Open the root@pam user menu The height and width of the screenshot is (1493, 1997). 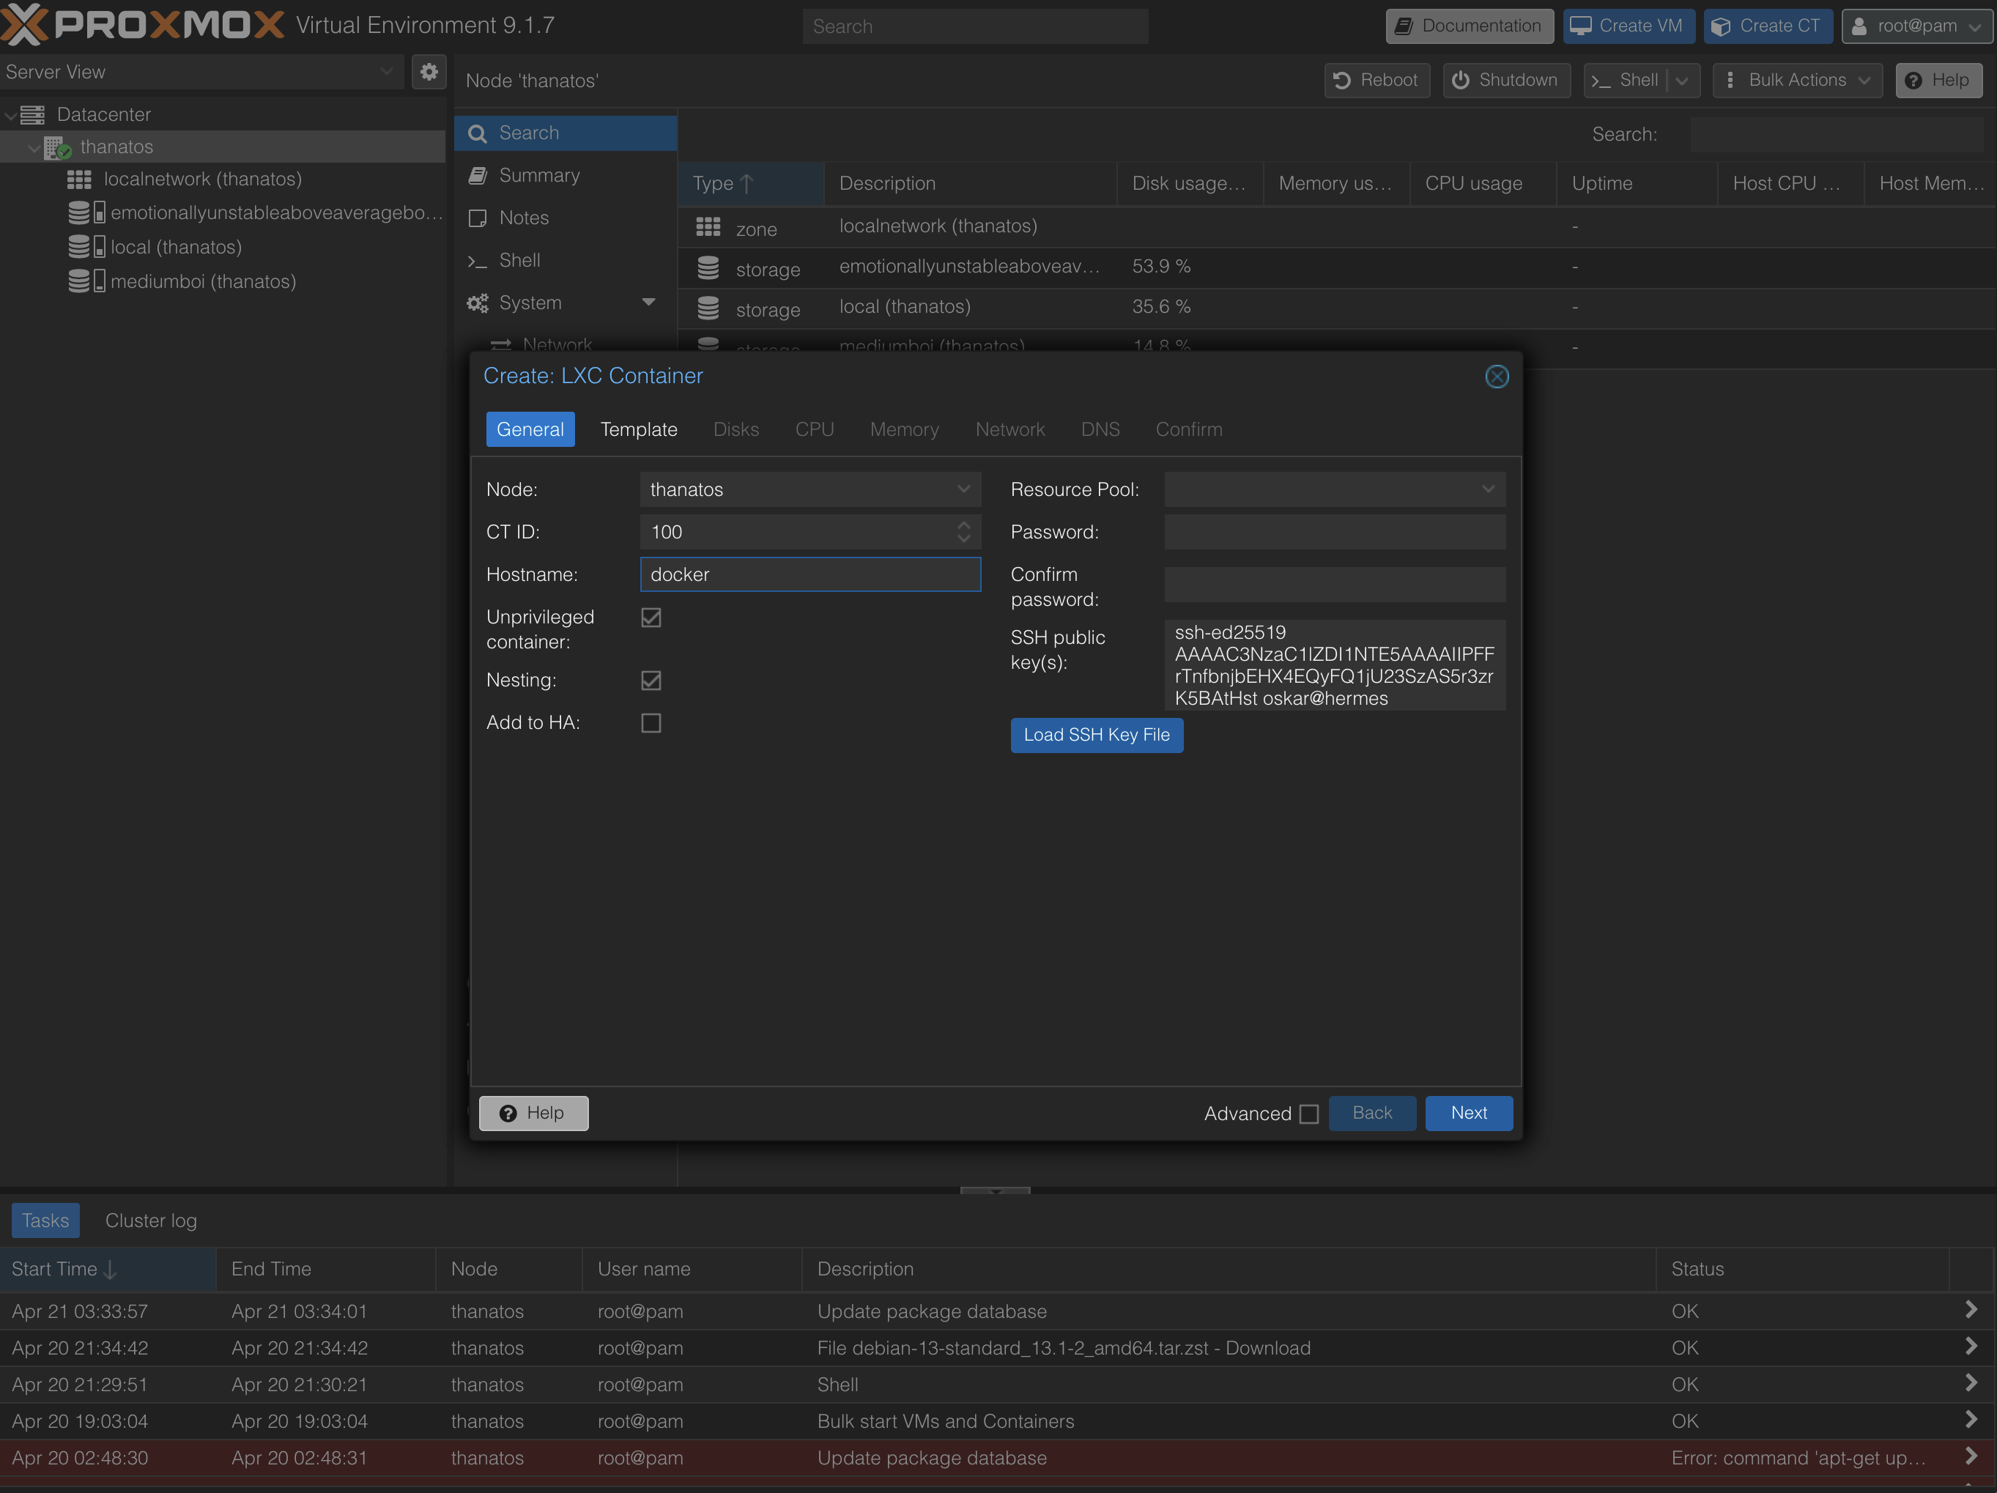1916,26
